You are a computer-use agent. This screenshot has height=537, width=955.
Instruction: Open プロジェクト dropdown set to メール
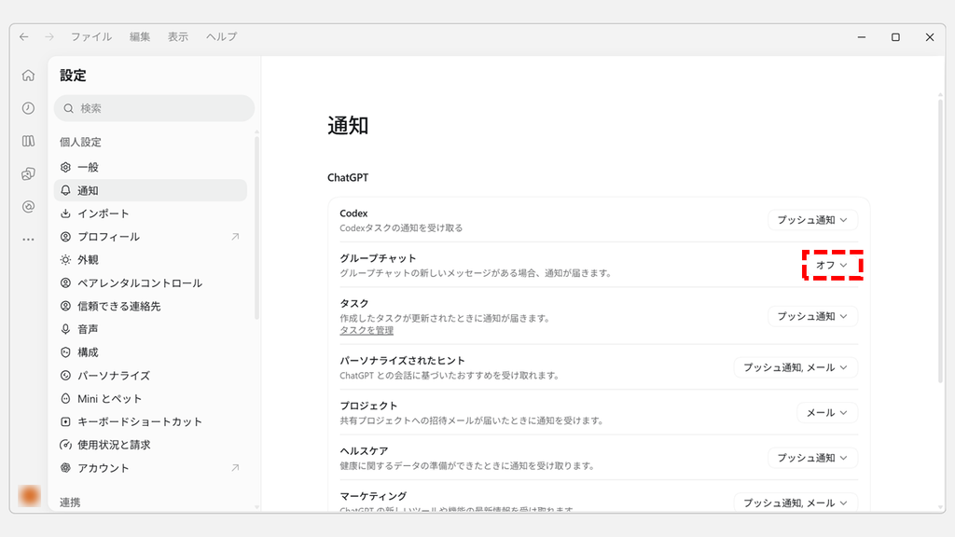[827, 413]
